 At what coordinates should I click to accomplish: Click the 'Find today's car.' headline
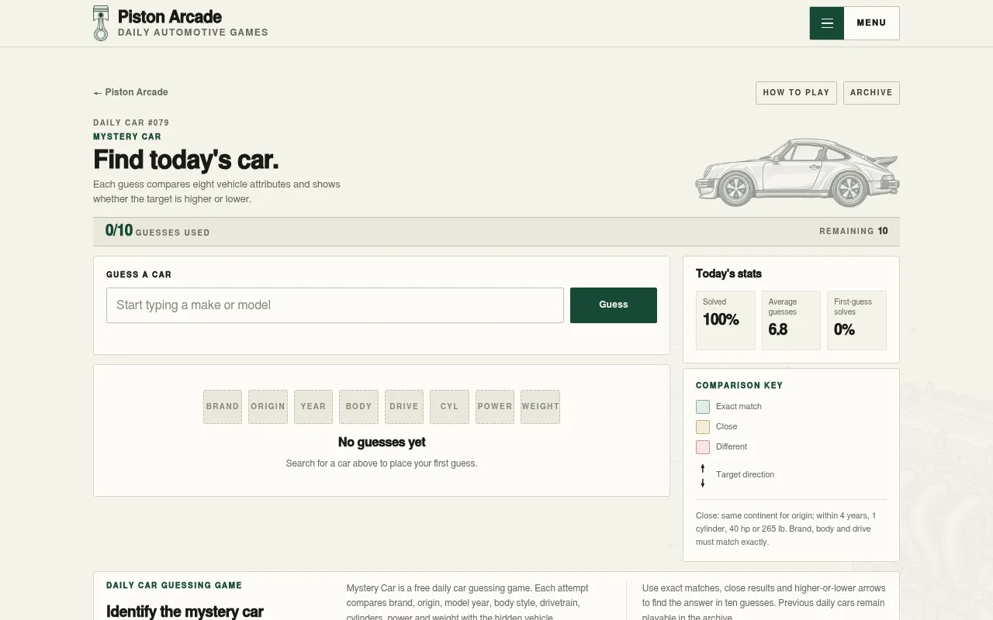click(x=186, y=160)
